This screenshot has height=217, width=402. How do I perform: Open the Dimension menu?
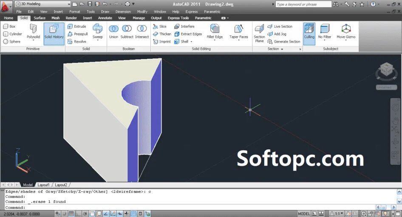coord(123,11)
